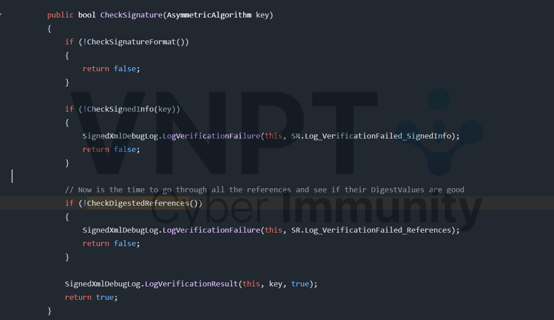Click the if keyword before CheckDigestedReferences
The image size is (554, 320).
pos(70,203)
